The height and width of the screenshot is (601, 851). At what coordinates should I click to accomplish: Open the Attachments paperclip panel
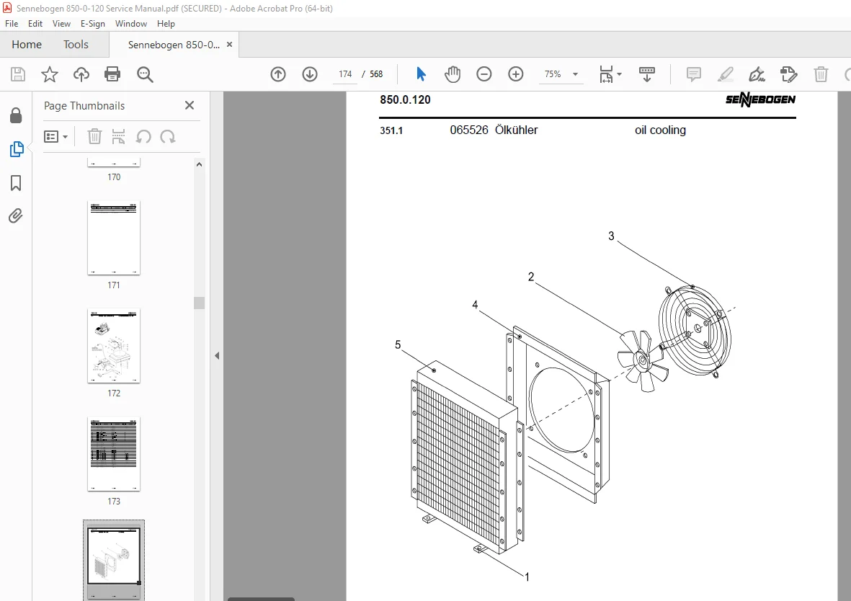(x=16, y=216)
